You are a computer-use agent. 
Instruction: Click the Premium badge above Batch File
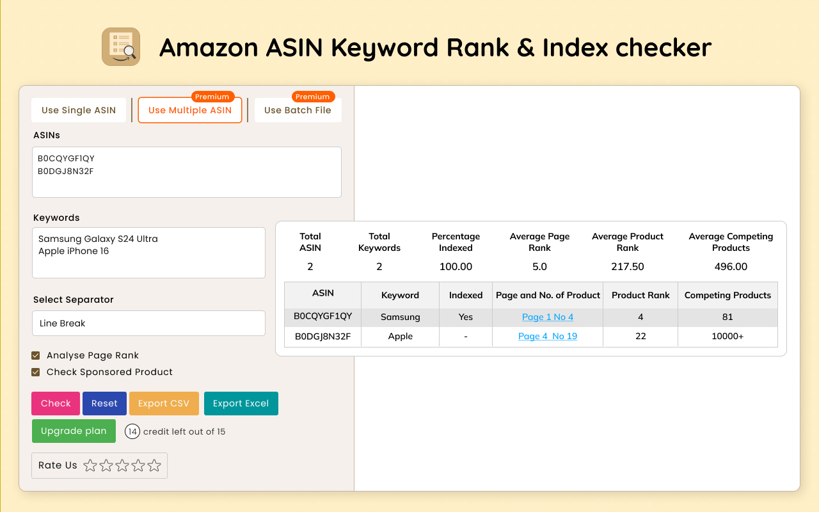(313, 97)
